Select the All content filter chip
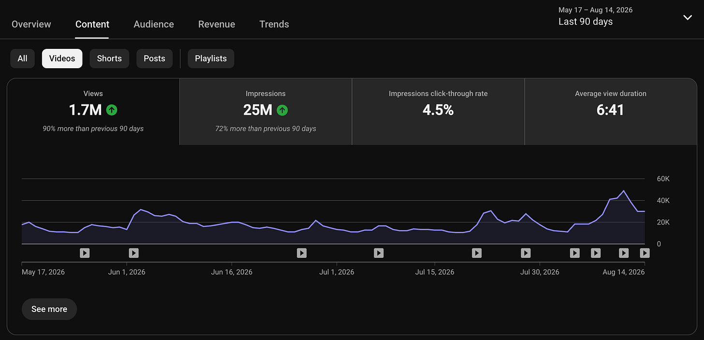 point(22,59)
